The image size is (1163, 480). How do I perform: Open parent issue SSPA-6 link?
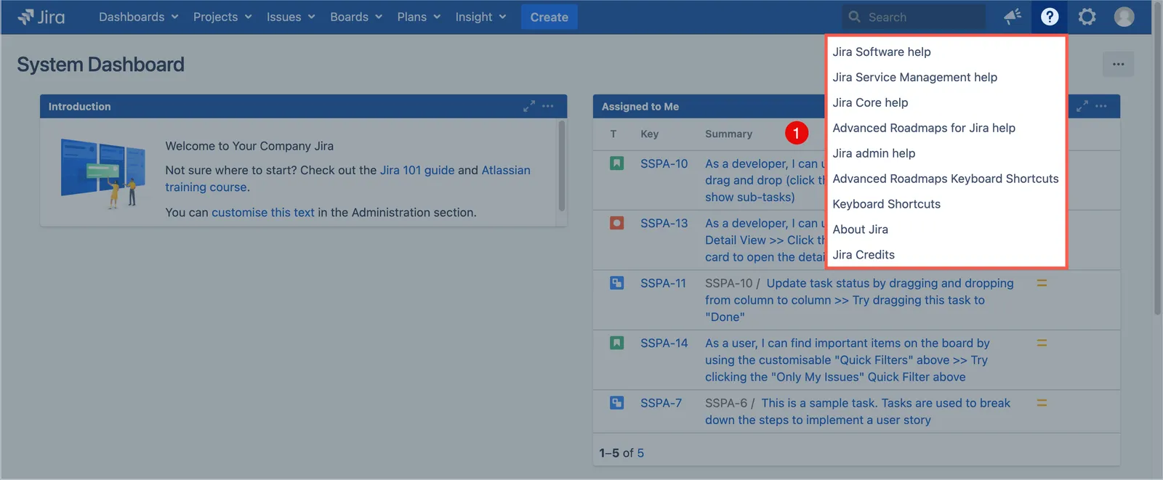tap(725, 403)
